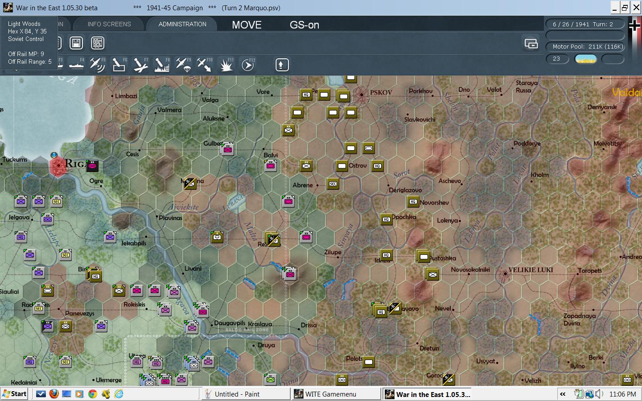
Task: Switch to WITE Gamemenu window
Action: click(x=336, y=394)
